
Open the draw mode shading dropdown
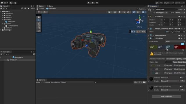[110, 12]
